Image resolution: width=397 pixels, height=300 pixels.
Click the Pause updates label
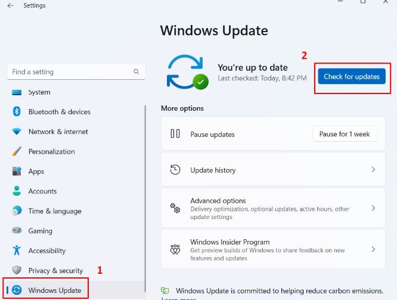point(212,135)
